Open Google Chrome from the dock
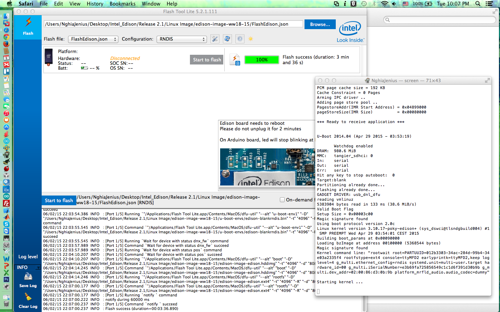This screenshot has height=312, width=500. 6,37
